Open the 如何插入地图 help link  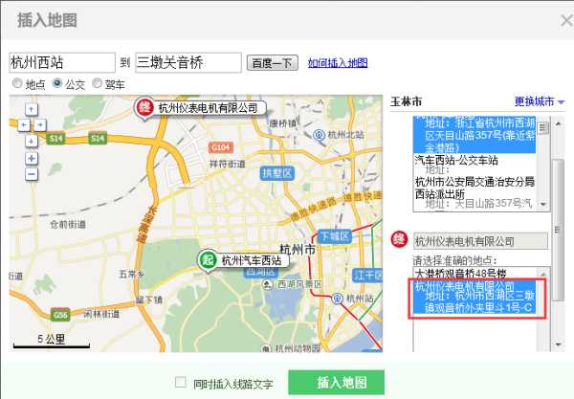[338, 63]
